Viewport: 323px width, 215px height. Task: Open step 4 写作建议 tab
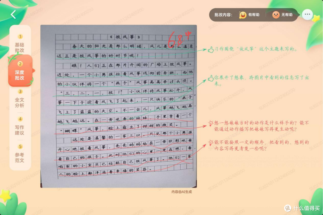pyautogui.click(x=20, y=126)
